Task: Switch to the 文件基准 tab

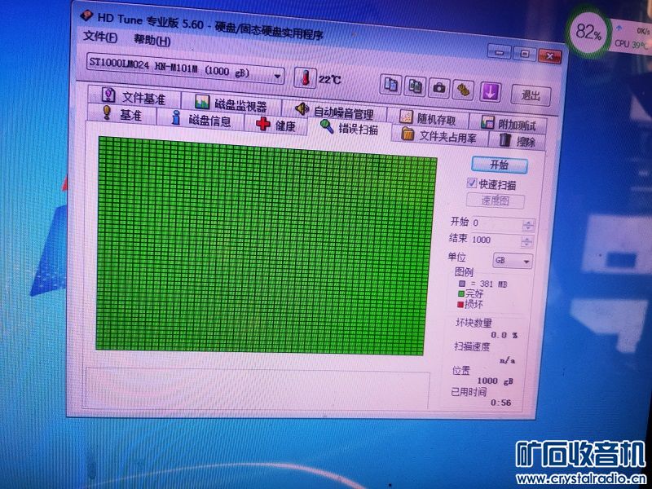Action: point(134,97)
